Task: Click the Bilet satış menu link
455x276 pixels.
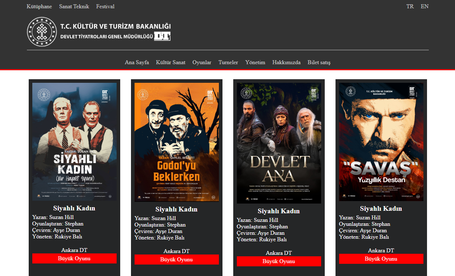Action: (319, 62)
